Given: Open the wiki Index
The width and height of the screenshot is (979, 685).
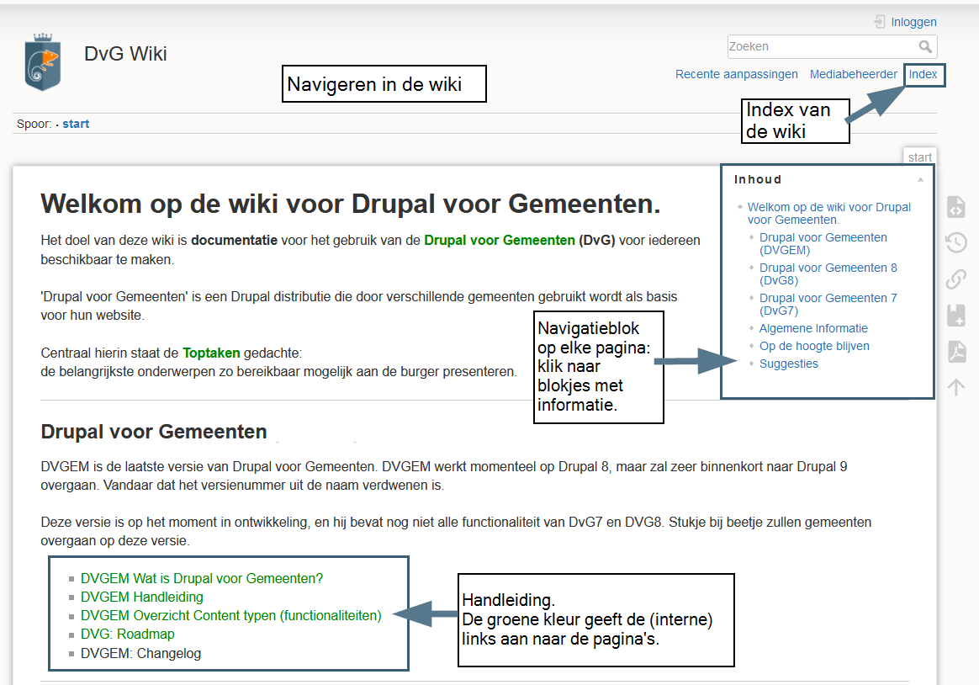Looking at the screenshot, I should pyautogui.click(x=923, y=75).
